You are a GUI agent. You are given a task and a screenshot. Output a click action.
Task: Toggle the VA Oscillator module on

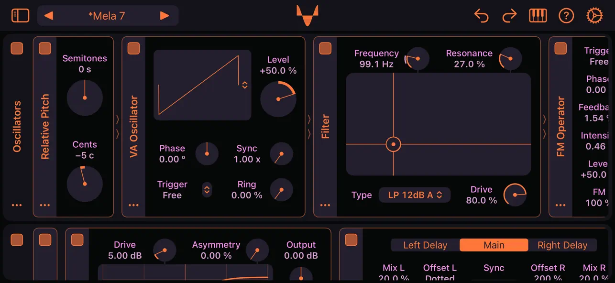point(133,48)
